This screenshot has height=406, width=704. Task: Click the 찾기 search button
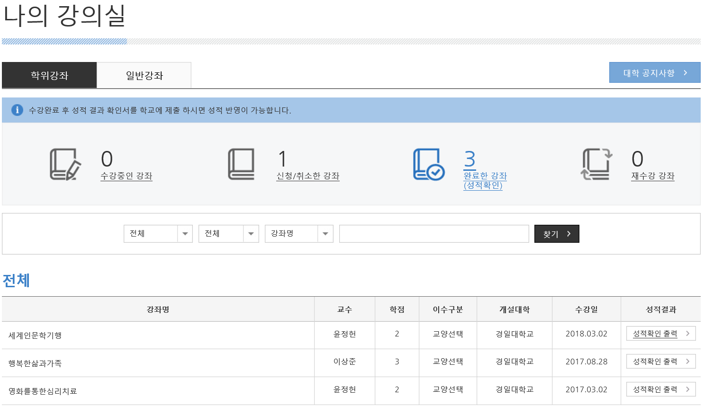(x=557, y=234)
